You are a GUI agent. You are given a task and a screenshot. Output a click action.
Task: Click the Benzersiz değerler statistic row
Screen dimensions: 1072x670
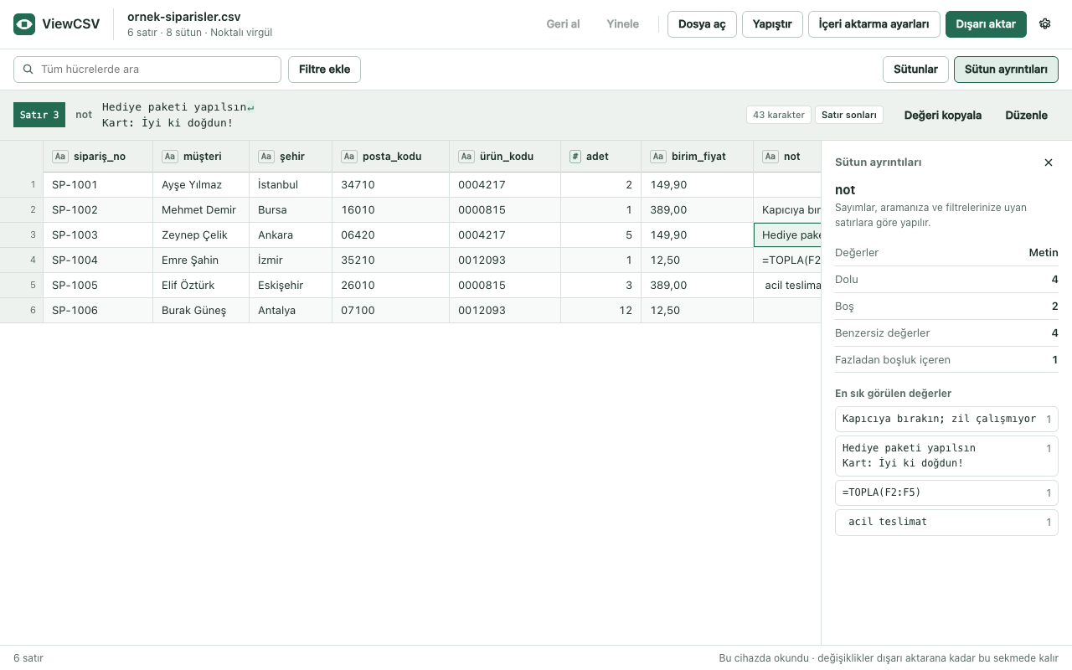point(946,333)
